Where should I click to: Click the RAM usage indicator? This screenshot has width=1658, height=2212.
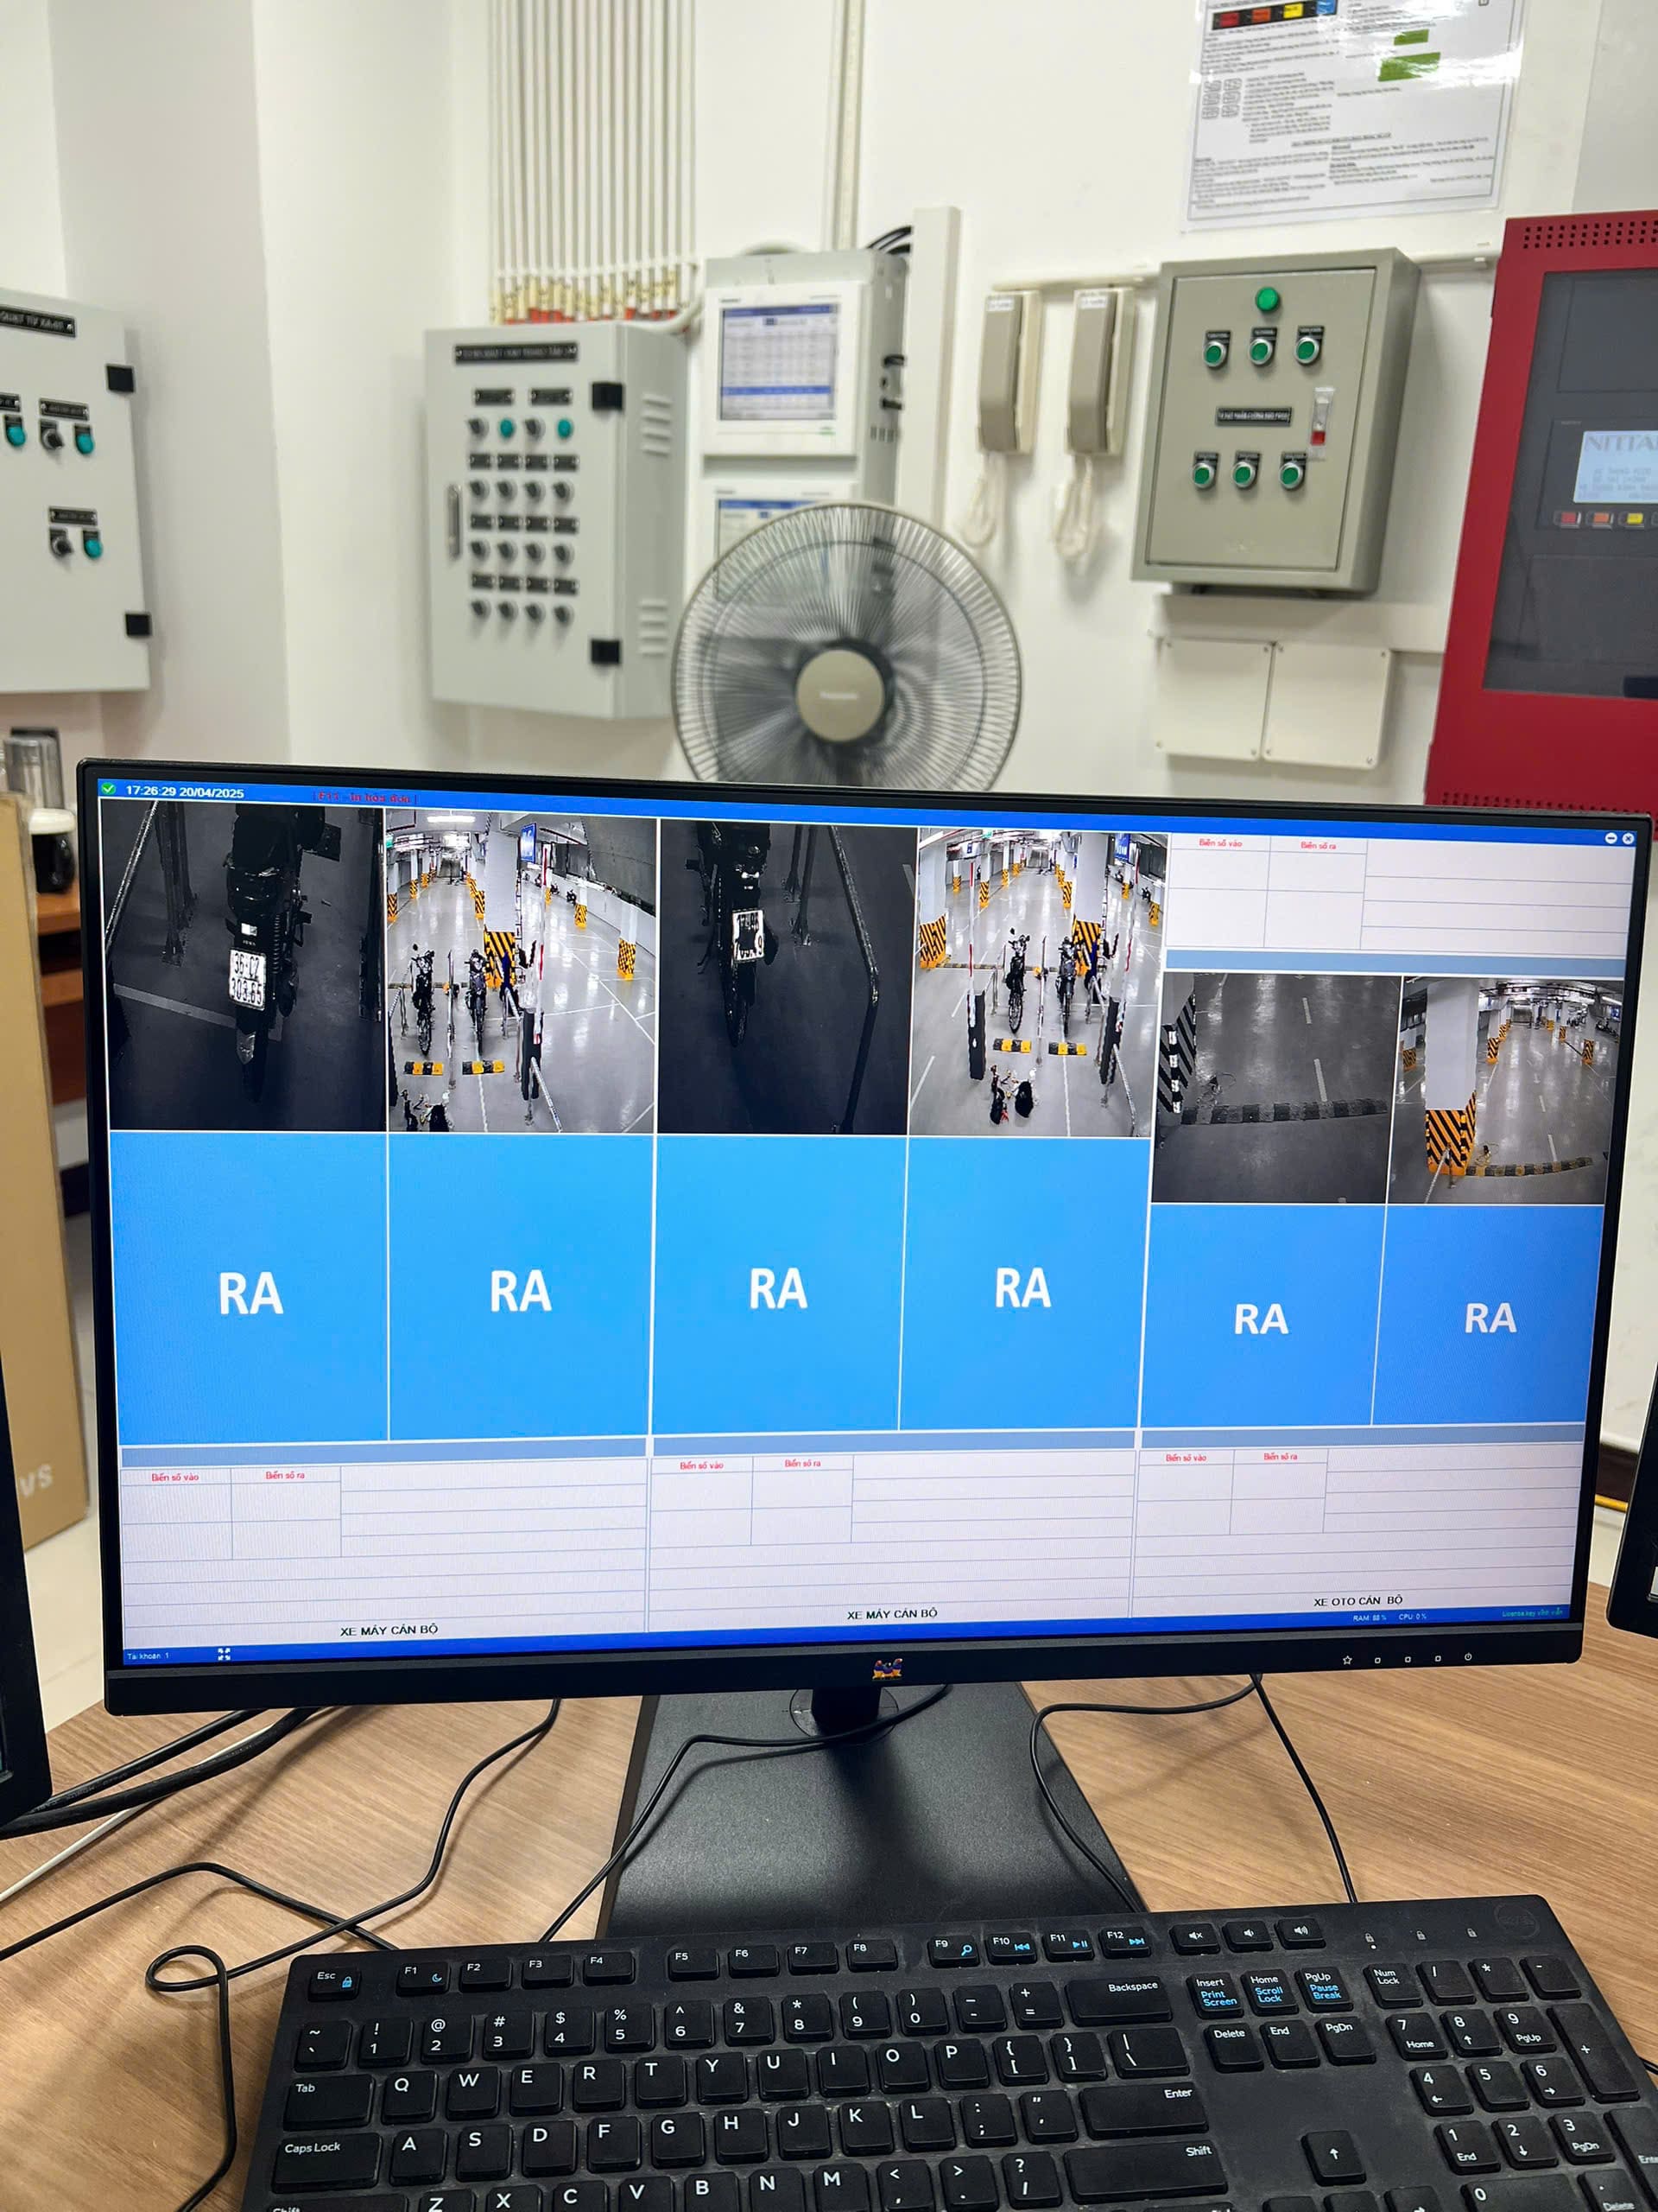tap(1370, 1617)
